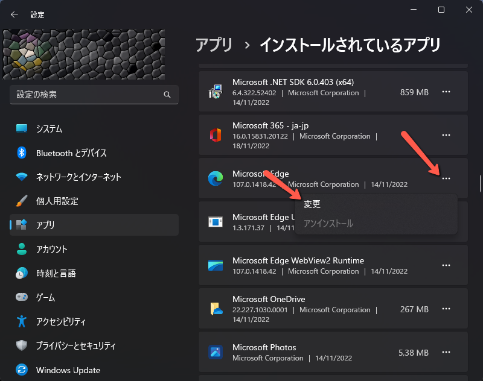
Task: Click the gaming controller icon
Action: tap(22, 297)
